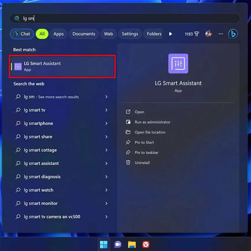251x251 pixels.
Task: Expand the lg smart tv camera an vc500 chevron
Action: [106, 216]
